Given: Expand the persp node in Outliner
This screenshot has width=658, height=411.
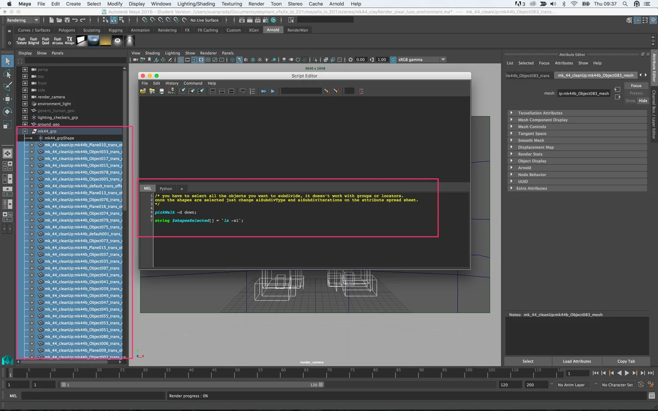Looking at the screenshot, I should [25, 70].
